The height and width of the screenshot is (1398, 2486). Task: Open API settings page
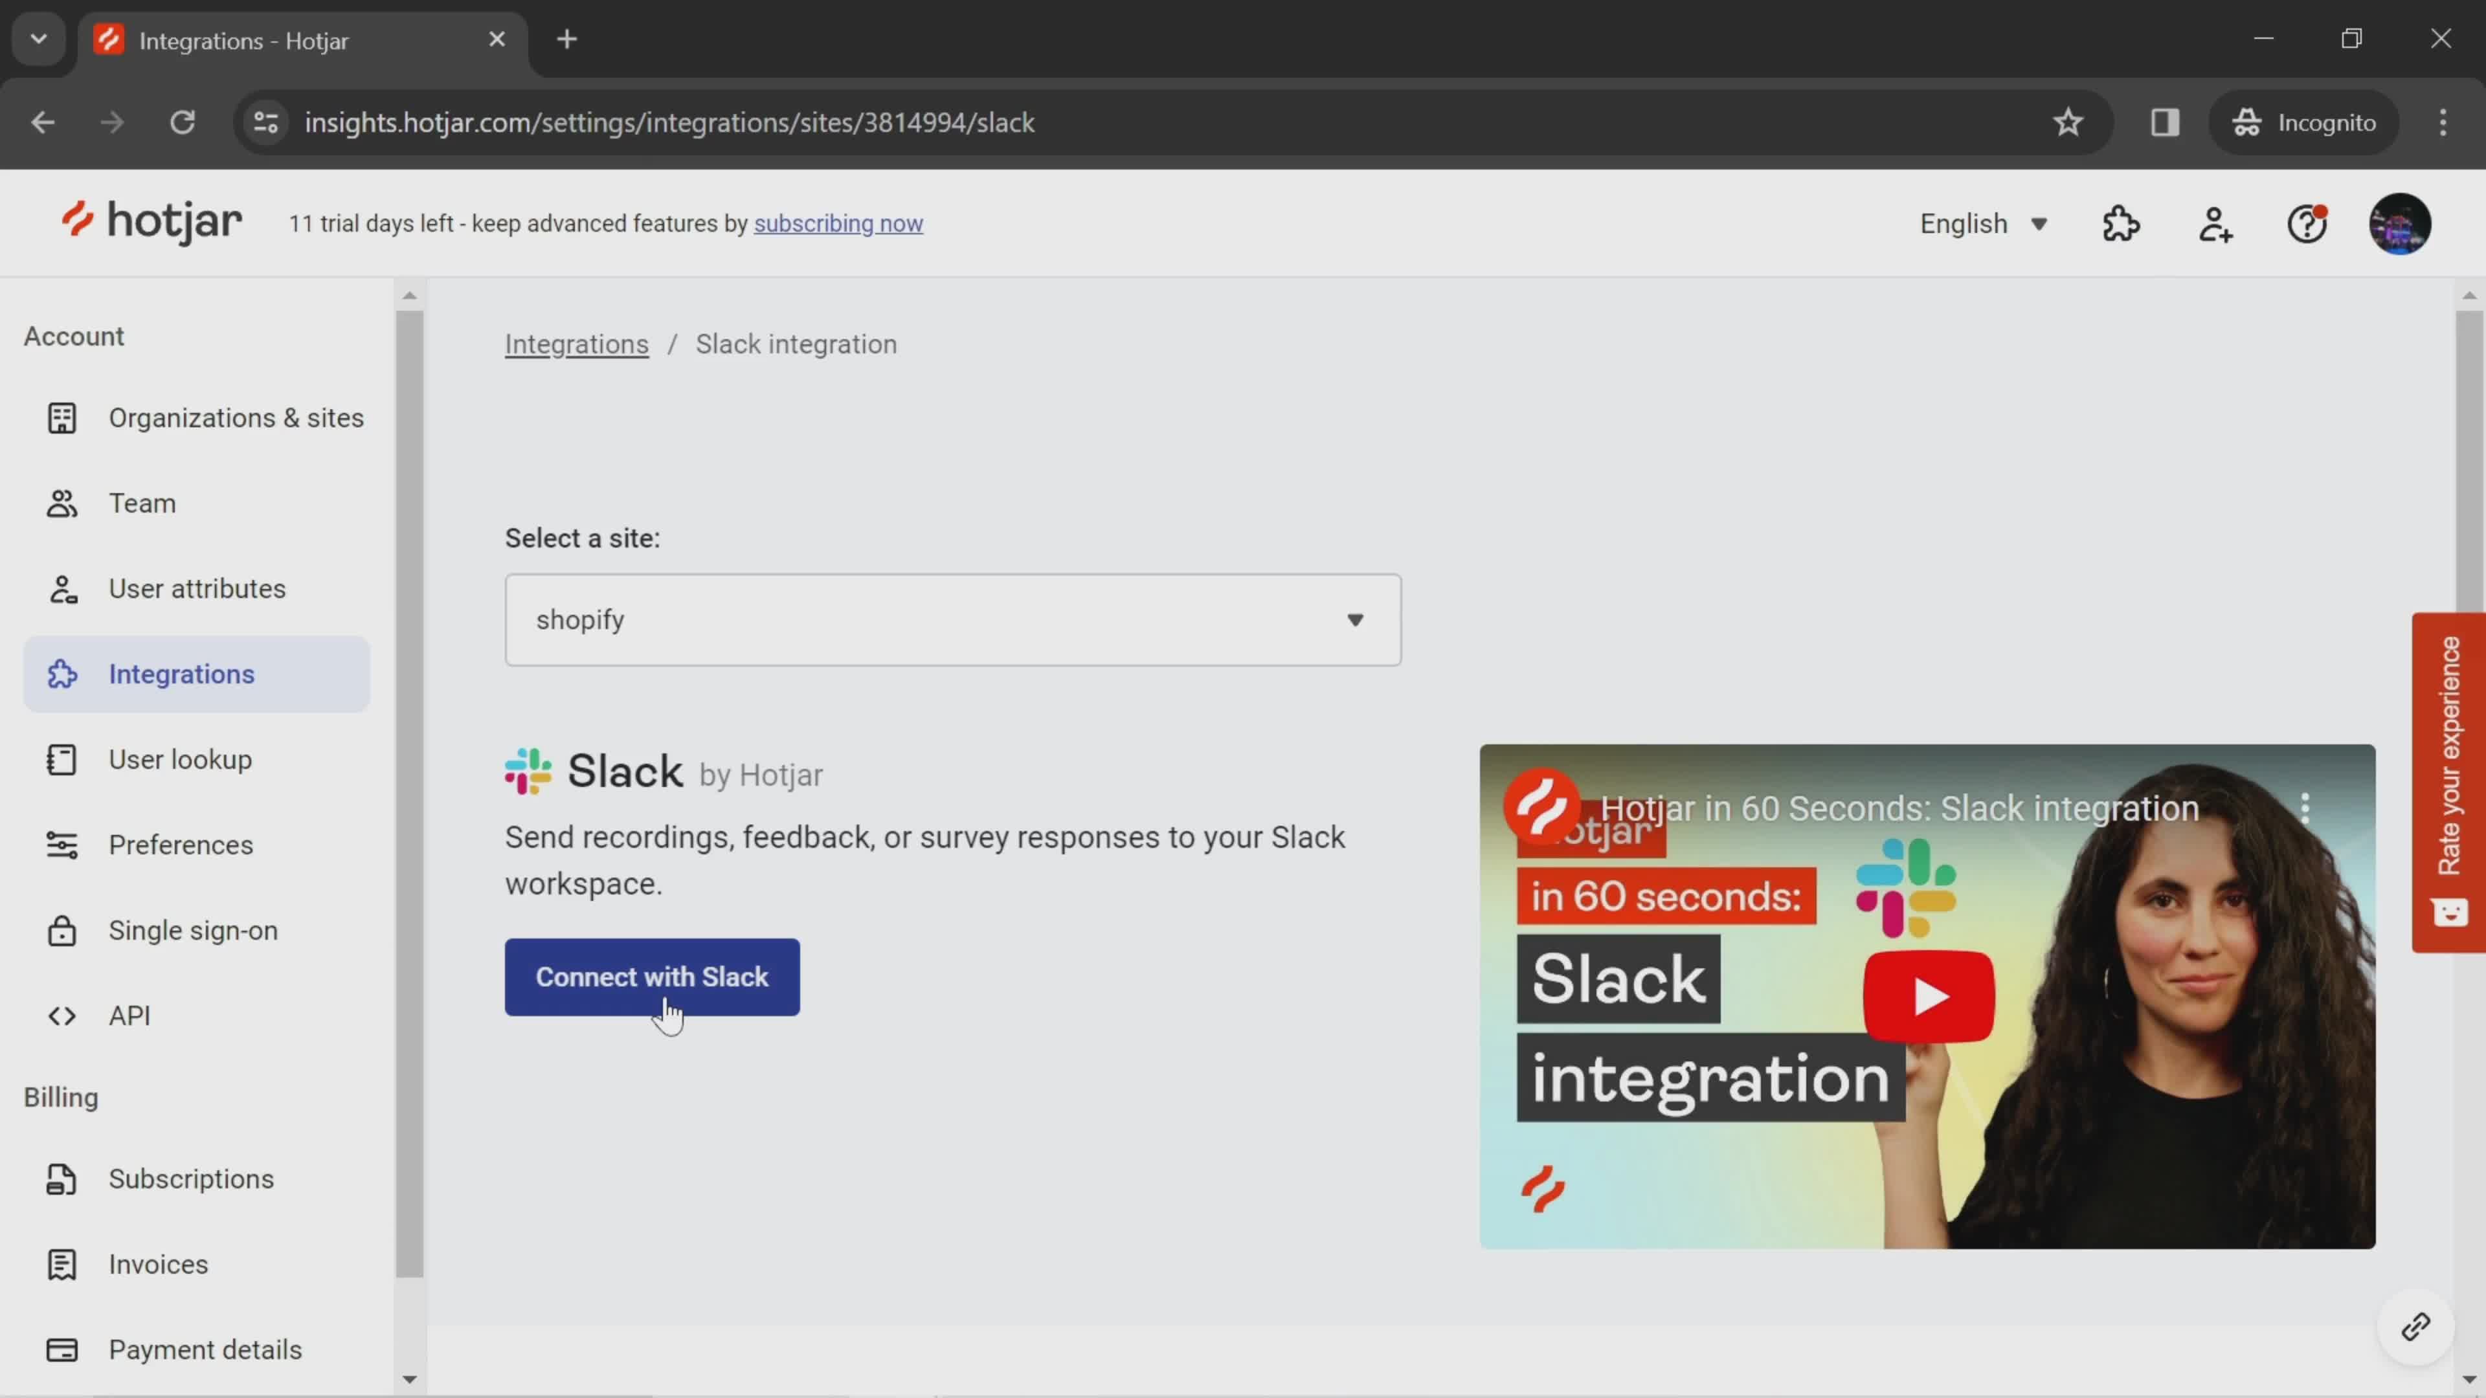coord(129,1015)
